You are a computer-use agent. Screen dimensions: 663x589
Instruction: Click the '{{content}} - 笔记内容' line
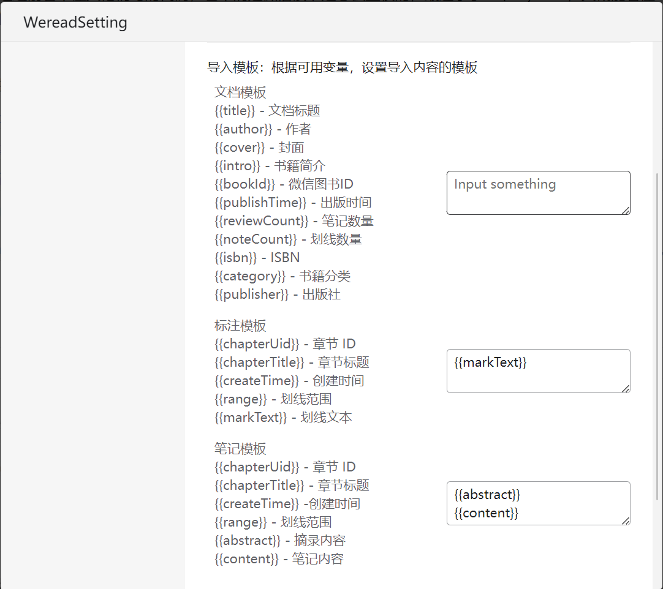point(279,559)
